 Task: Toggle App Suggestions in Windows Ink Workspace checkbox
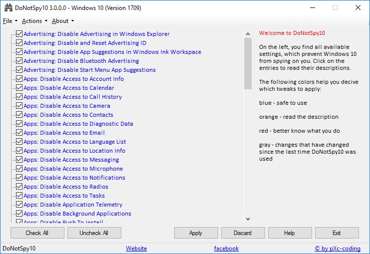(19, 52)
